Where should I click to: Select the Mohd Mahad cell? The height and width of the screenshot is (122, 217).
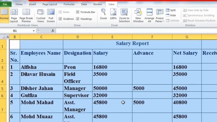41,106
